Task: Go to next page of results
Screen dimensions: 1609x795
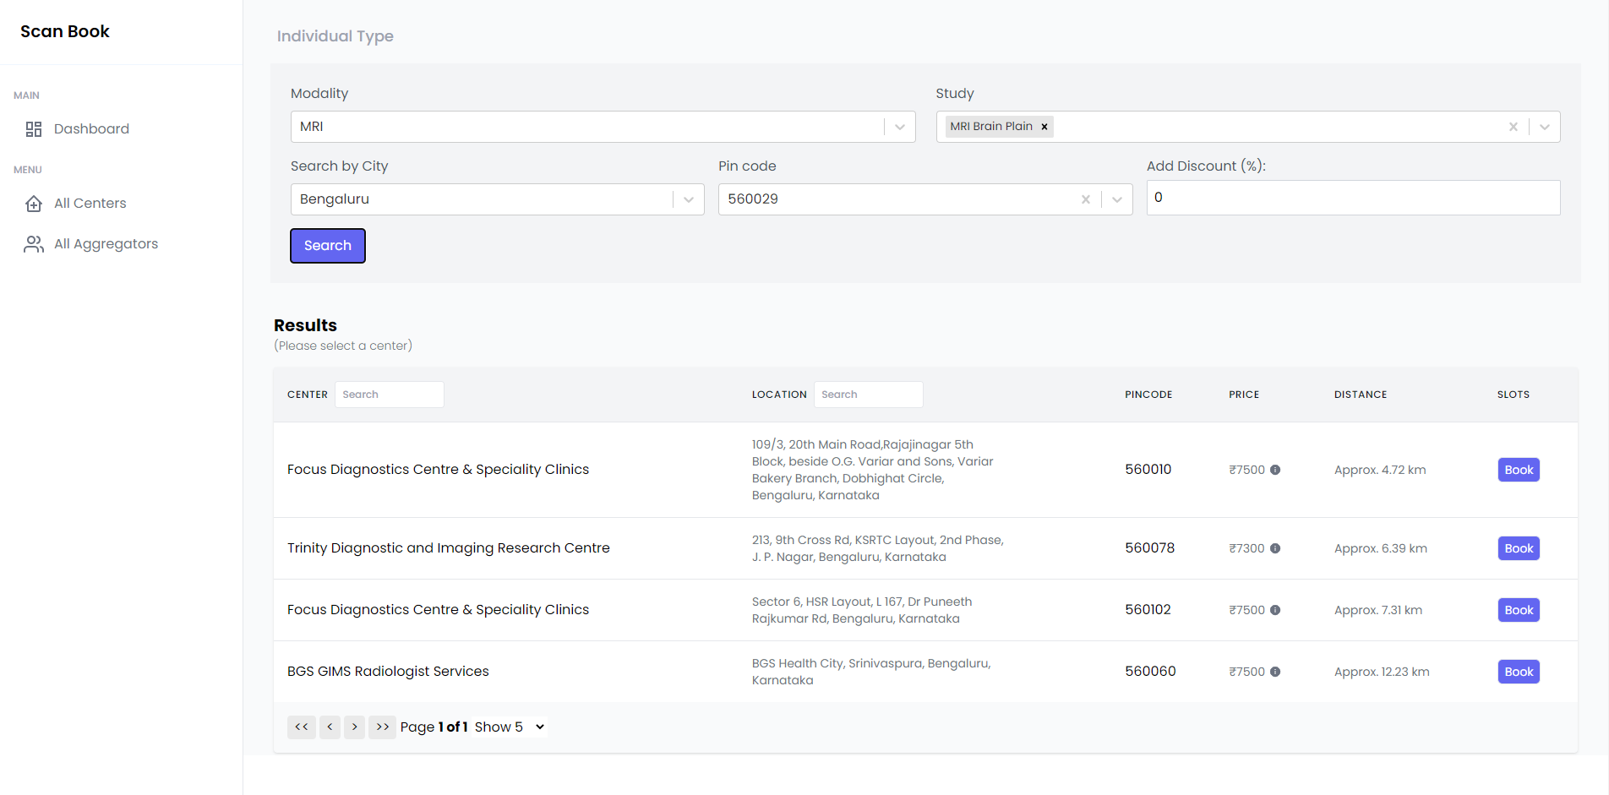Action: 355,727
